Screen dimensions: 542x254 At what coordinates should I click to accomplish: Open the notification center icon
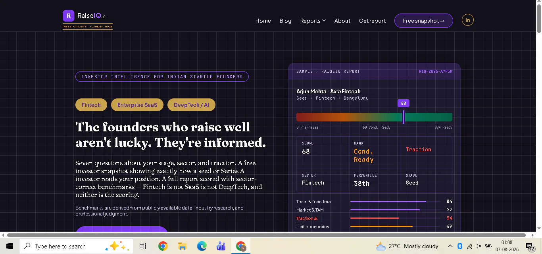[530, 246]
